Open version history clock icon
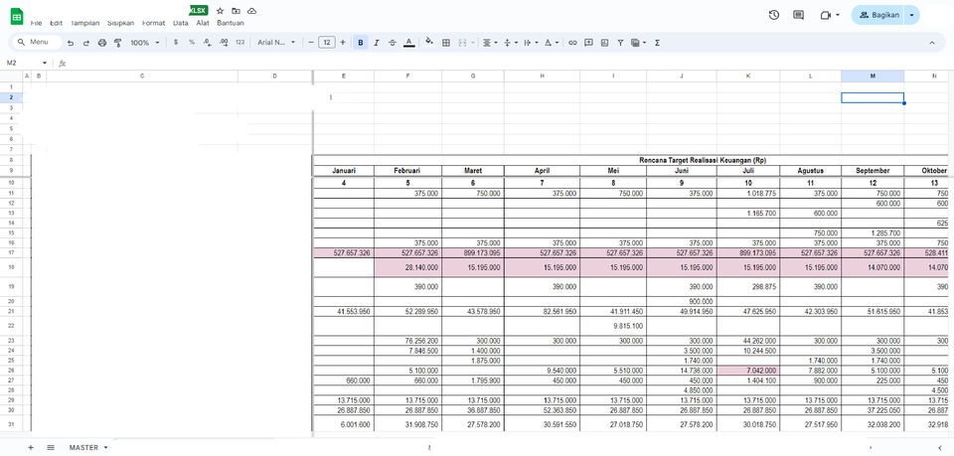Viewport: 954px width, 456px height. [x=774, y=15]
